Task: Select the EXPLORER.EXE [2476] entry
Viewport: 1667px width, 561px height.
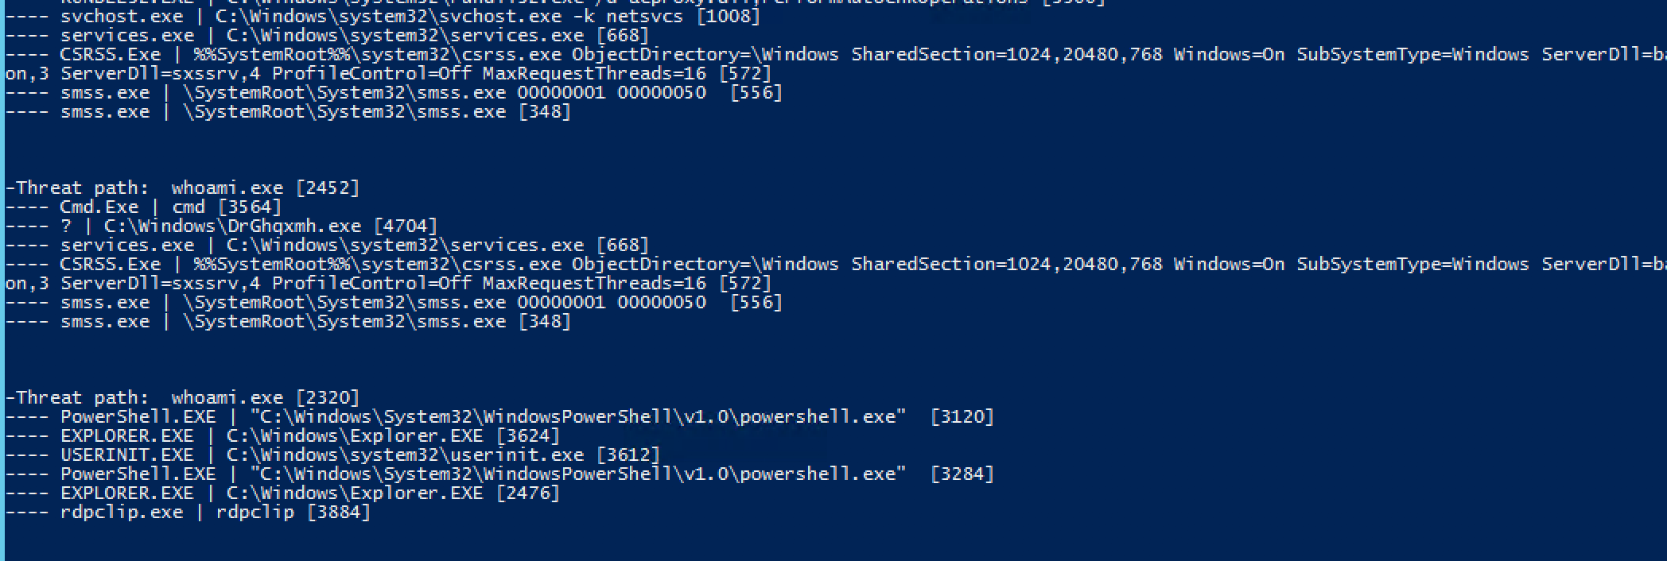Action: pyautogui.click(x=283, y=493)
